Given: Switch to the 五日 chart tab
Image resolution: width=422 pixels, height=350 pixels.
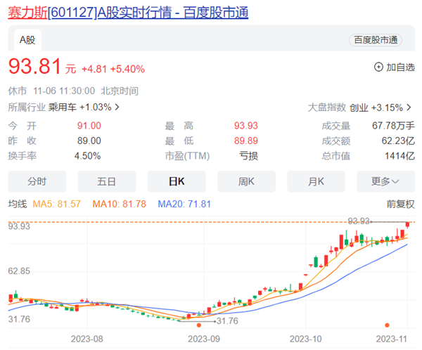Looking at the screenshot, I should tap(107, 181).
